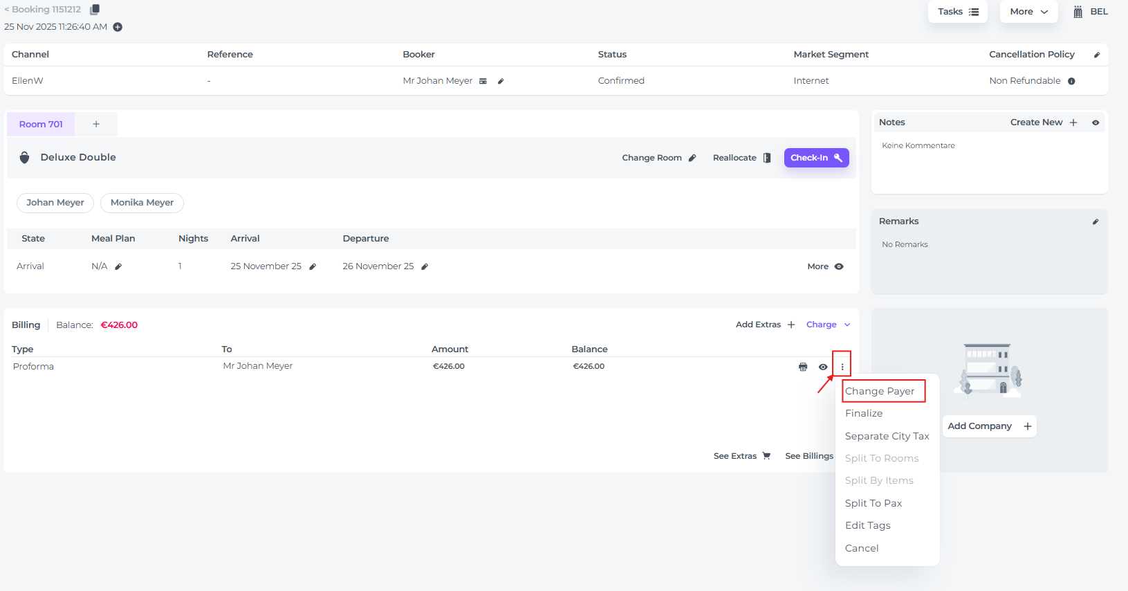Edit Remarks using the pencil icon
Viewport: 1128px width, 591px height.
1095,221
